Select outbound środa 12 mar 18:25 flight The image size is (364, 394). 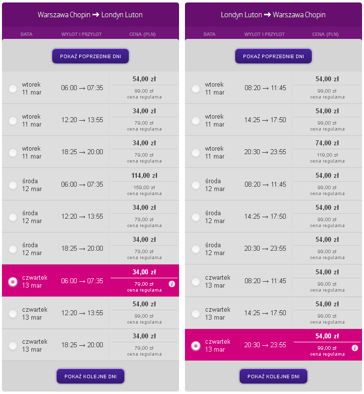pyautogui.click(x=13, y=249)
